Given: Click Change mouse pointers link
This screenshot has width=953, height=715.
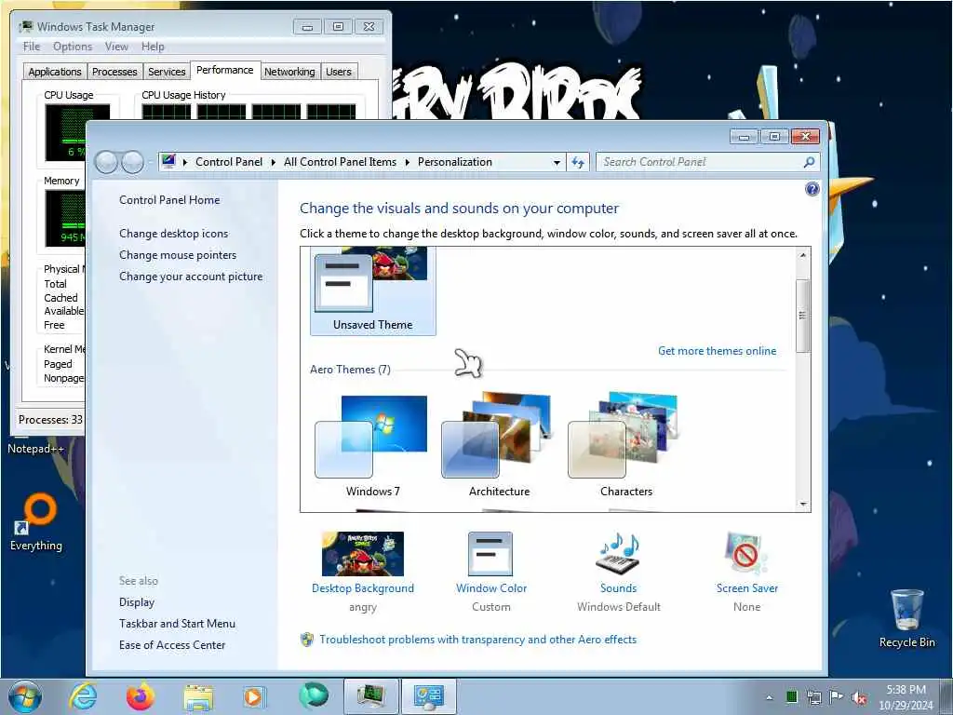Looking at the screenshot, I should tap(178, 255).
